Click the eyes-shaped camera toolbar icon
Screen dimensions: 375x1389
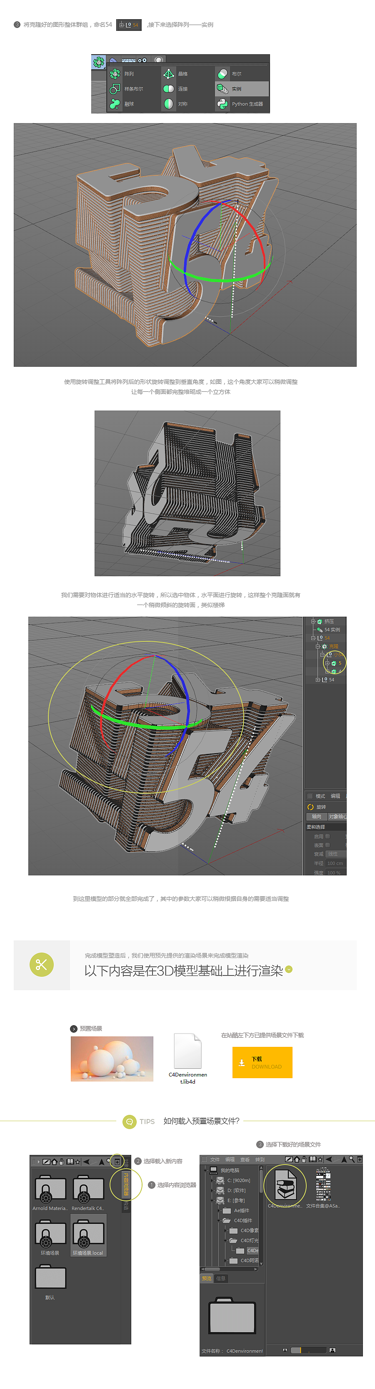(142, 60)
